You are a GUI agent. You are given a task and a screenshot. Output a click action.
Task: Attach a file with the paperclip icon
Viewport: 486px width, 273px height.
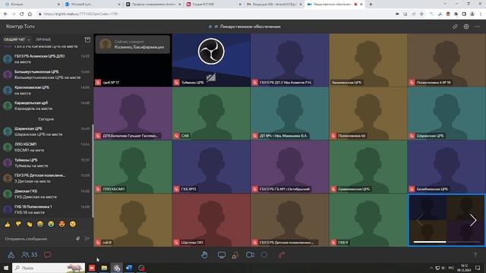[x=77, y=239]
